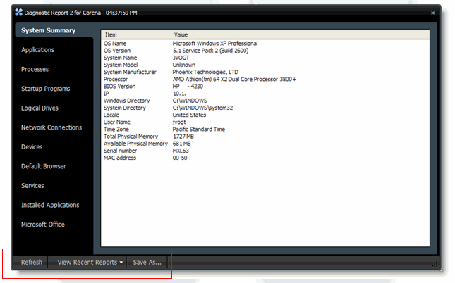Click value Microsoft Windows XP Professional
Viewport: 455px width, 283px height.
[x=215, y=44]
